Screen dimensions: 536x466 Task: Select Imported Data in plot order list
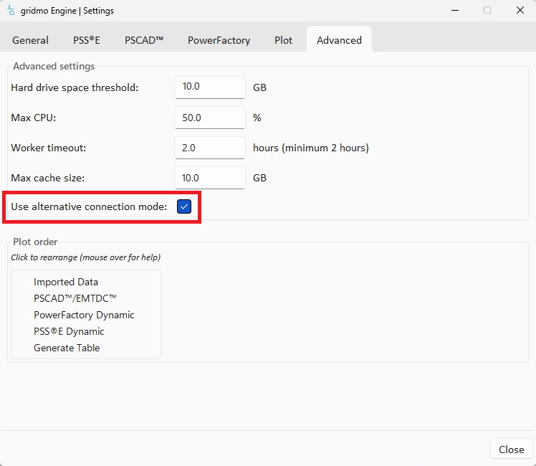(x=66, y=282)
